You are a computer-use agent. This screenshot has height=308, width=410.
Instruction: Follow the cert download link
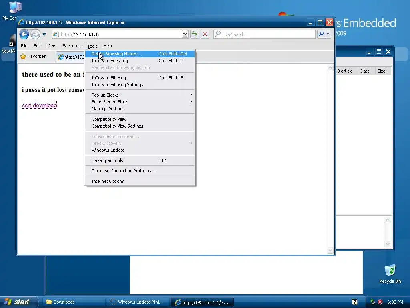point(40,105)
